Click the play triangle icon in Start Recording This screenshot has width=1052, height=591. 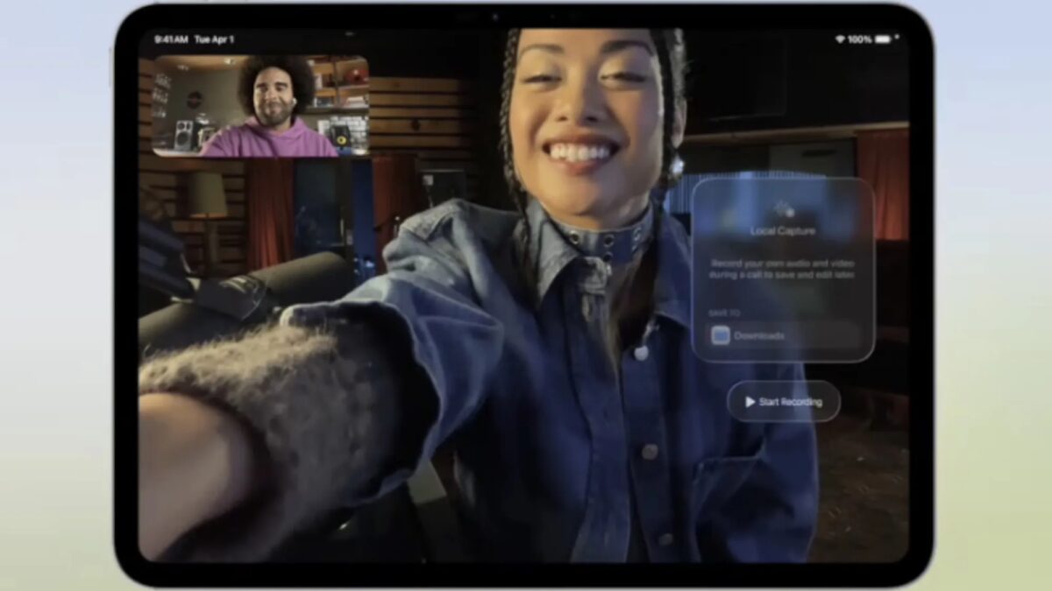point(750,402)
